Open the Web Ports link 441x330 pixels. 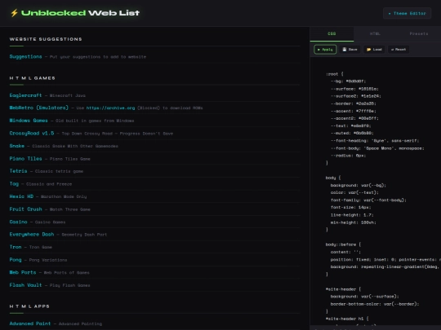pos(23,272)
